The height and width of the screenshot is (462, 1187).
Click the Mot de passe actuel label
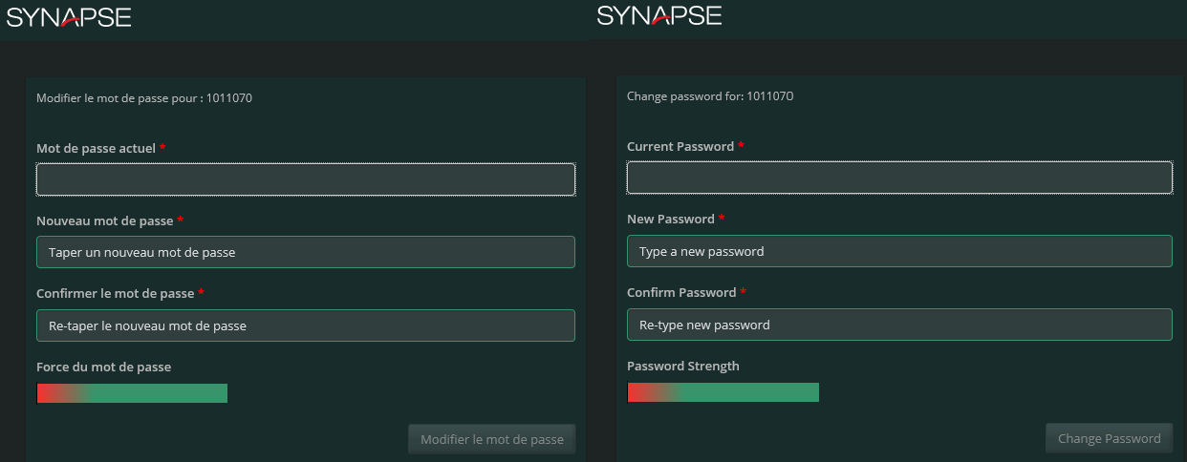tap(96, 148)
